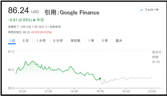Show the 6か月 chart range
The height and width of the screenshot is (96, 167).
[58, 41]
